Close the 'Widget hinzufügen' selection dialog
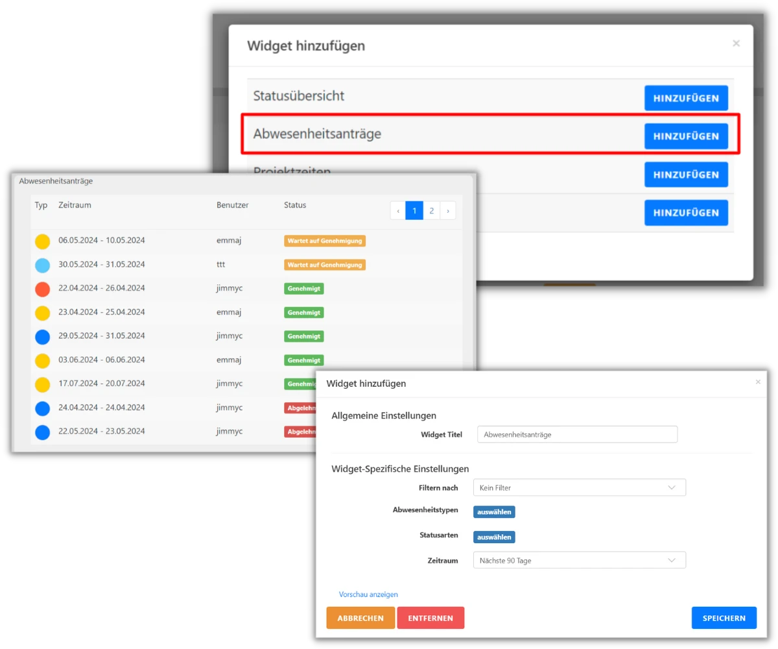This screenshot has width=778, height=649. pos(736,43)
